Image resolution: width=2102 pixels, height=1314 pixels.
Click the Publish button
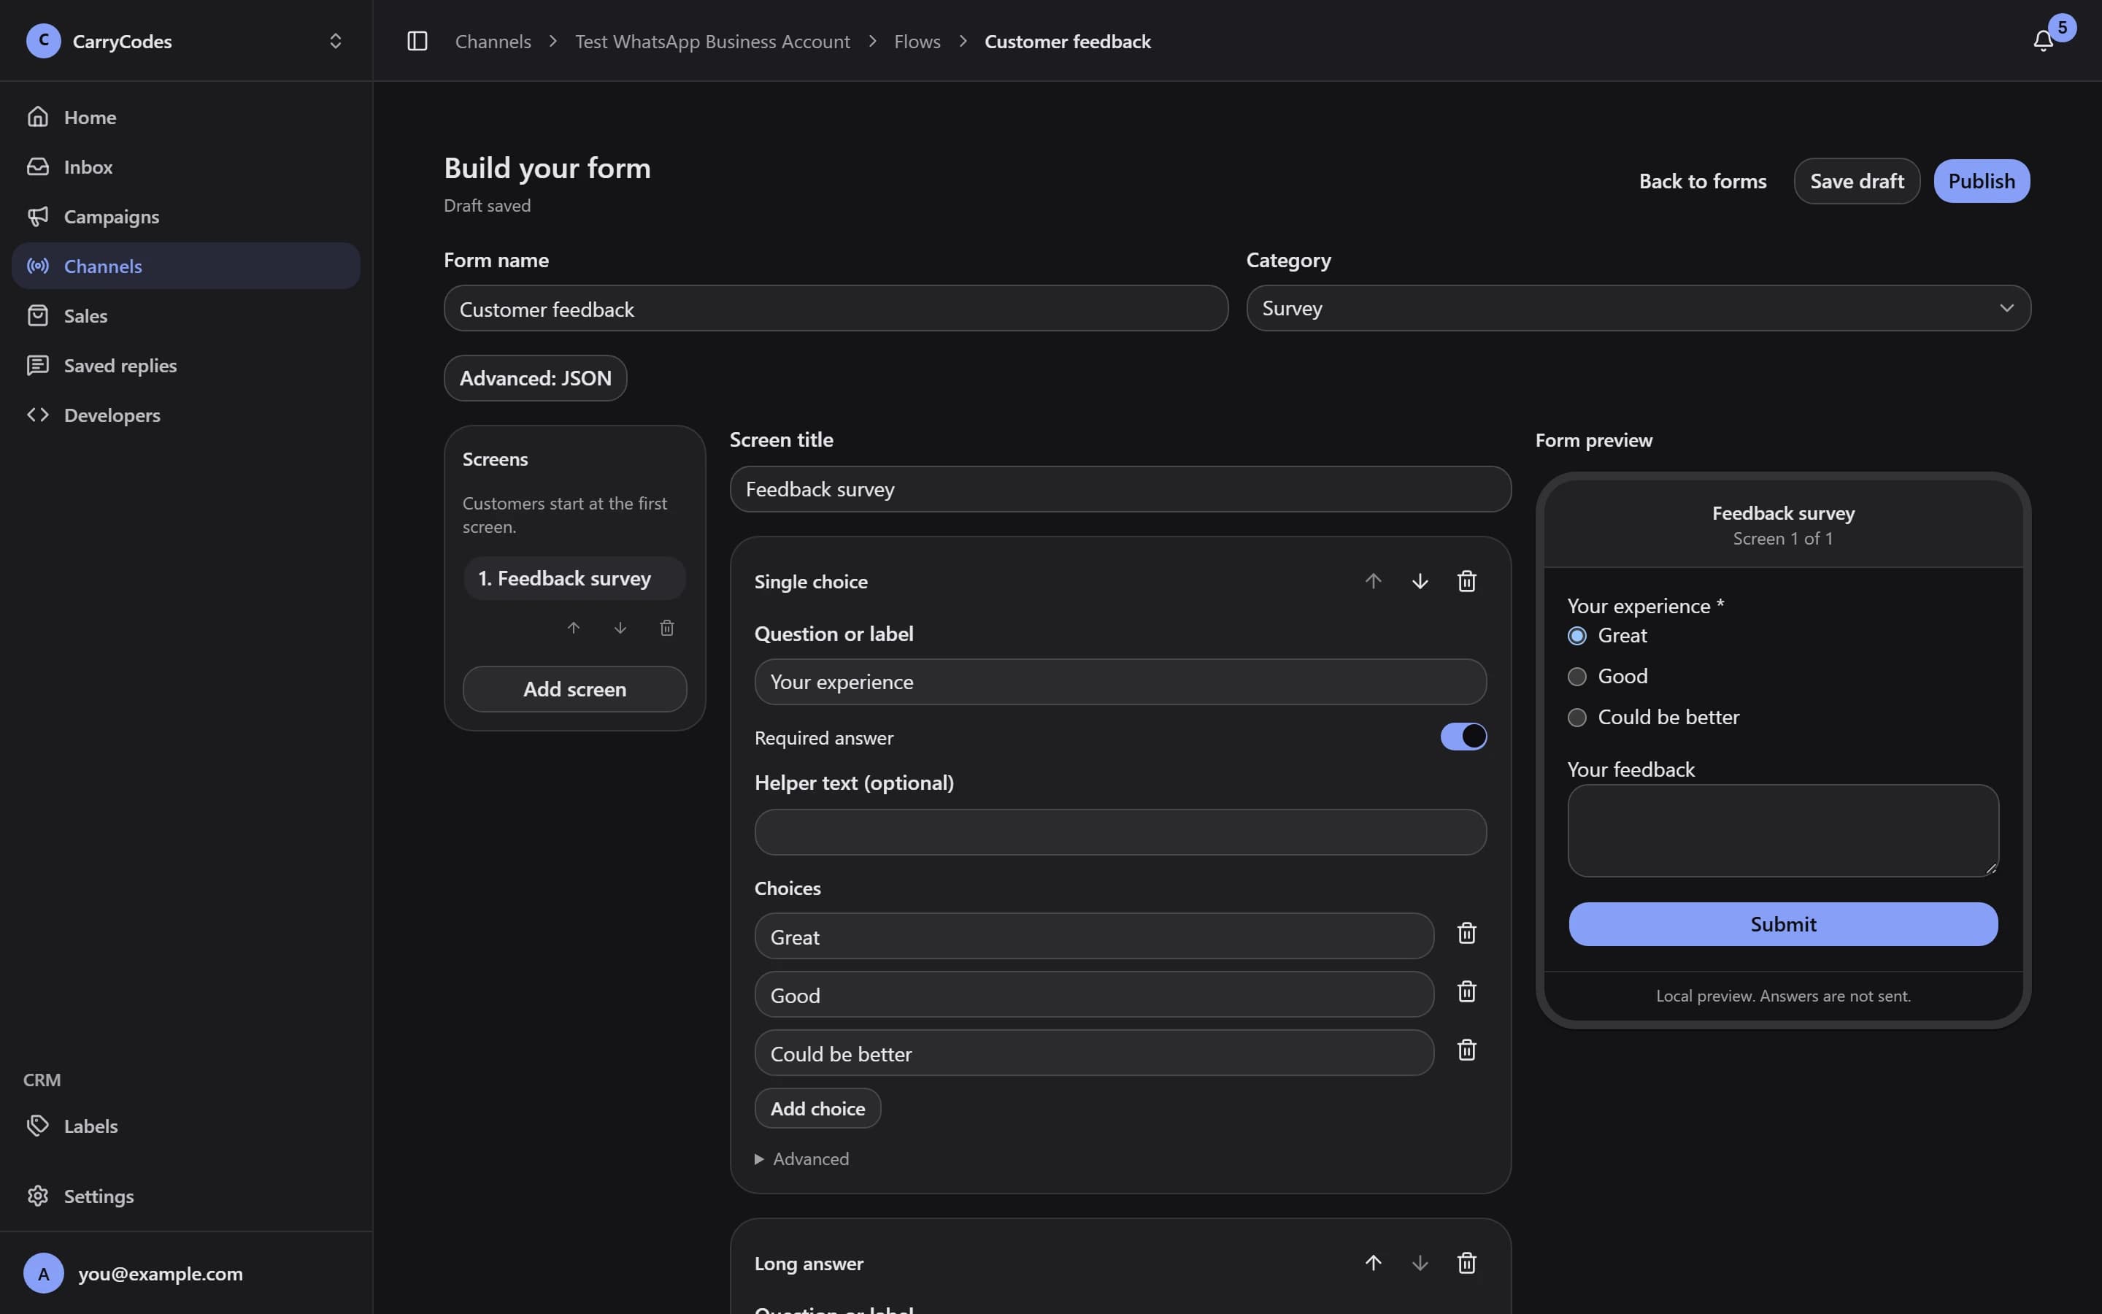[x=1982, y=181]
